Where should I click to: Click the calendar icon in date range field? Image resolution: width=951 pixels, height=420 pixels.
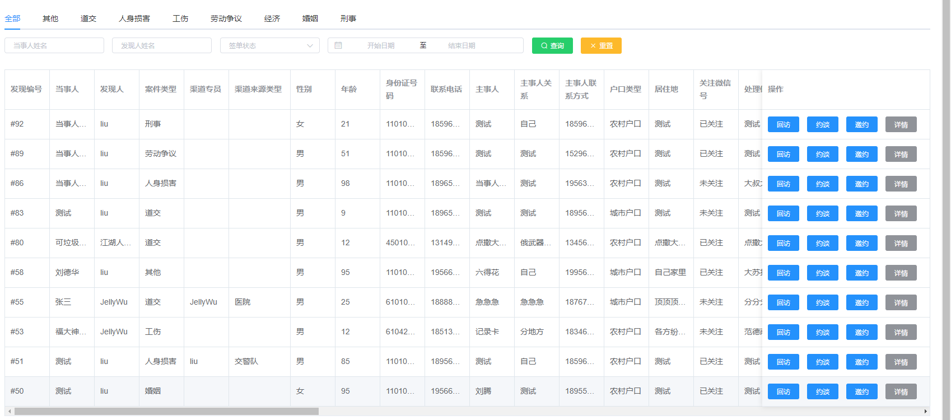click(x=338, y=45)
